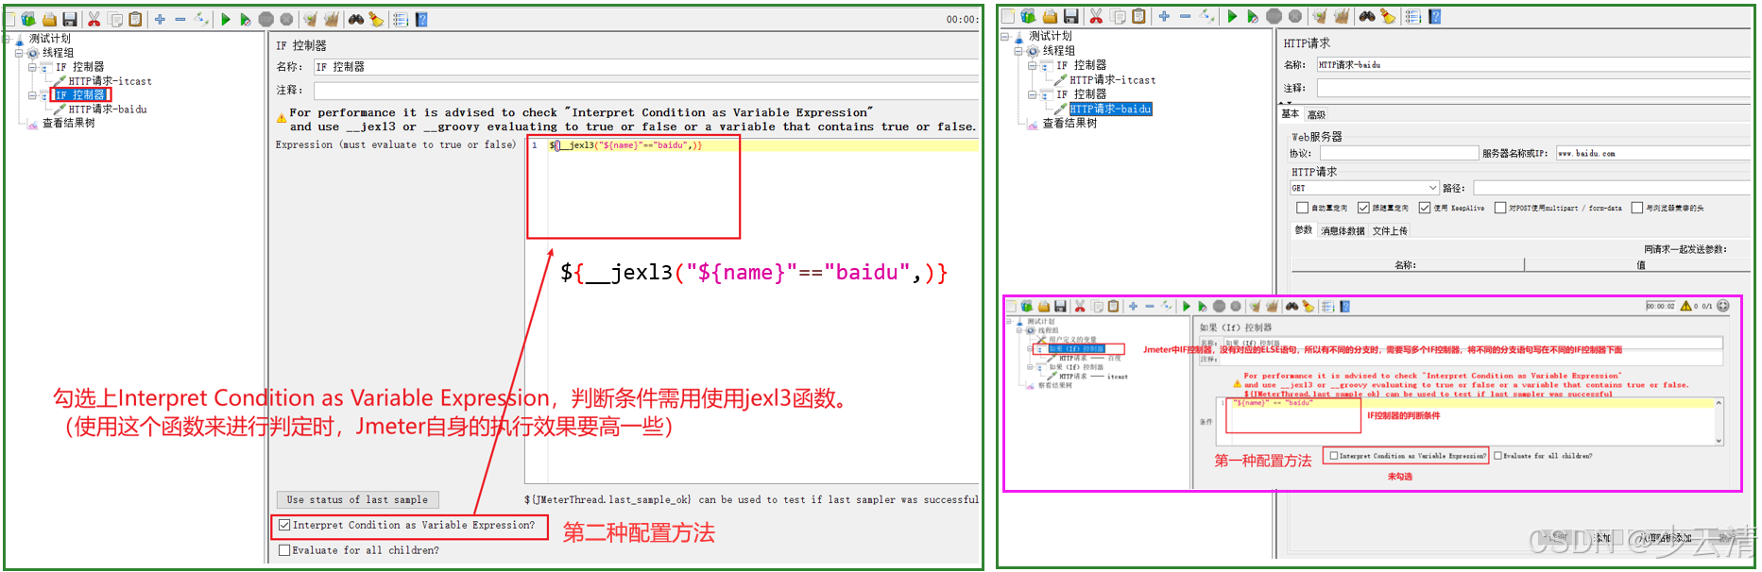The image size is (1762, 572).
Task: Click 协议 protocol input field
Action: [x=1399, y=153]
